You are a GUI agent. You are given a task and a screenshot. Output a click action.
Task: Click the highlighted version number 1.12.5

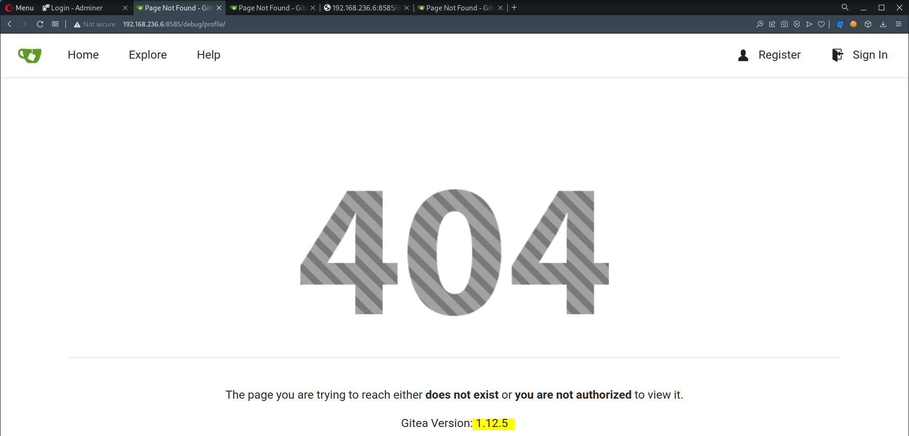point(493,423)
